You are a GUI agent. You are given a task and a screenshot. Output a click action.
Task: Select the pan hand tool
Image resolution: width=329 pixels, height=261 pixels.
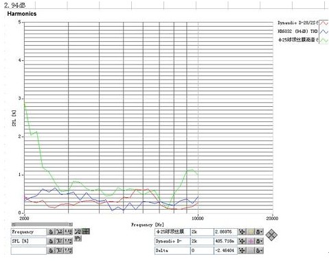tap(78, 238)
